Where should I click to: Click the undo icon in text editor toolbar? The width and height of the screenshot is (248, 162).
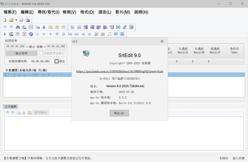[7, 113]
